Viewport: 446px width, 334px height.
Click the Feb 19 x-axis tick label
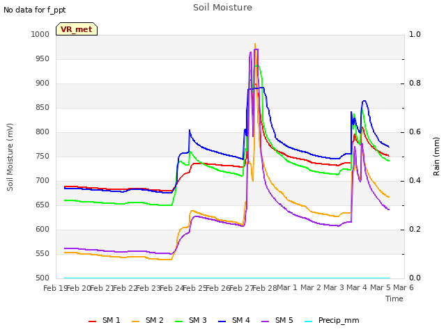[x=55, y=288]
